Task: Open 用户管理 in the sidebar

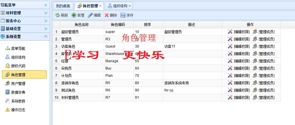Action: [18, 84]
